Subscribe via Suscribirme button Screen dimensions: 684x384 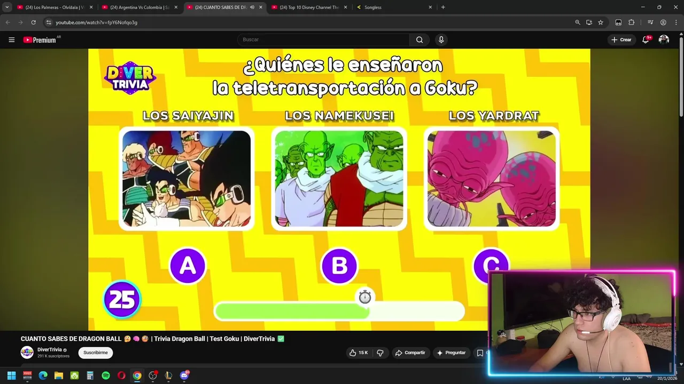[96, 353]
